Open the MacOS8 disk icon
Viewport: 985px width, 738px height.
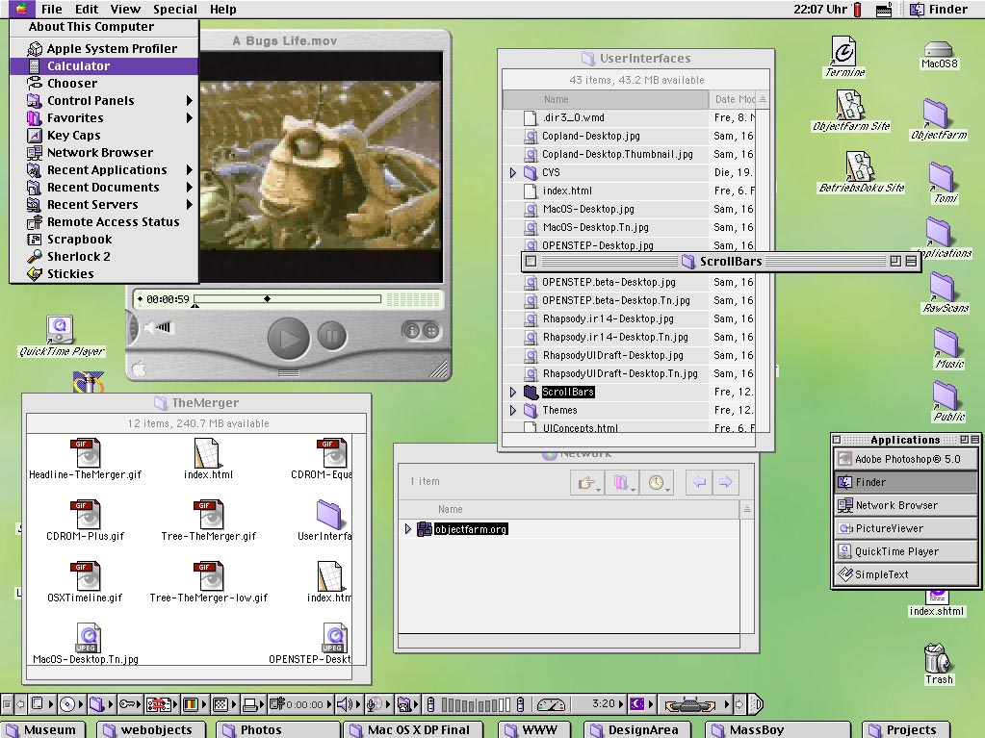[939, 50]
